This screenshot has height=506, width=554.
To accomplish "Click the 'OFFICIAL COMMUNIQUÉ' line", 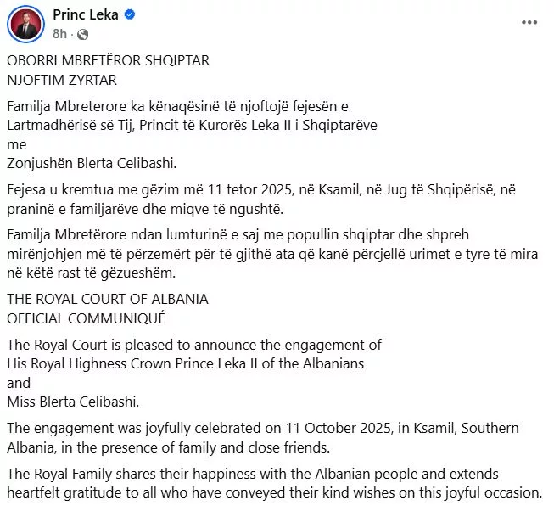I will 87,318.
